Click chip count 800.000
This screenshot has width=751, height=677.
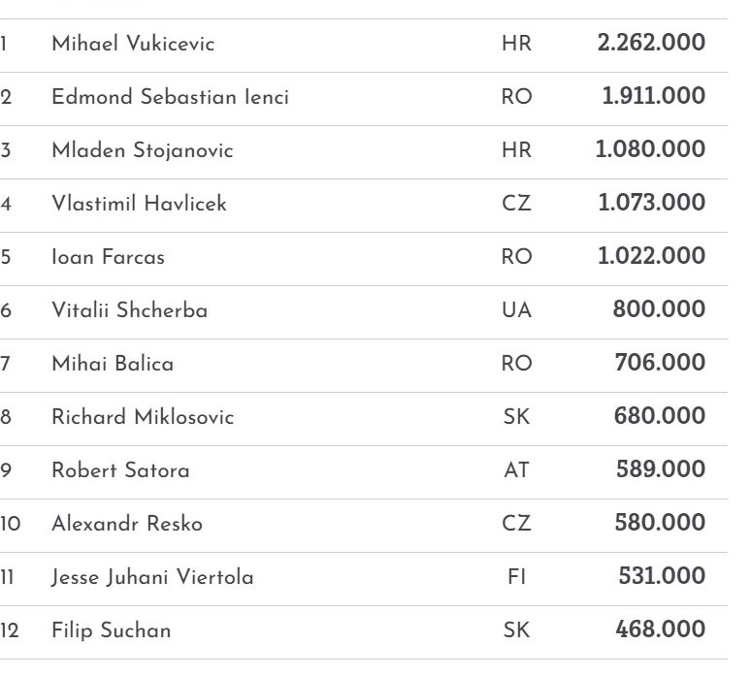659,310
